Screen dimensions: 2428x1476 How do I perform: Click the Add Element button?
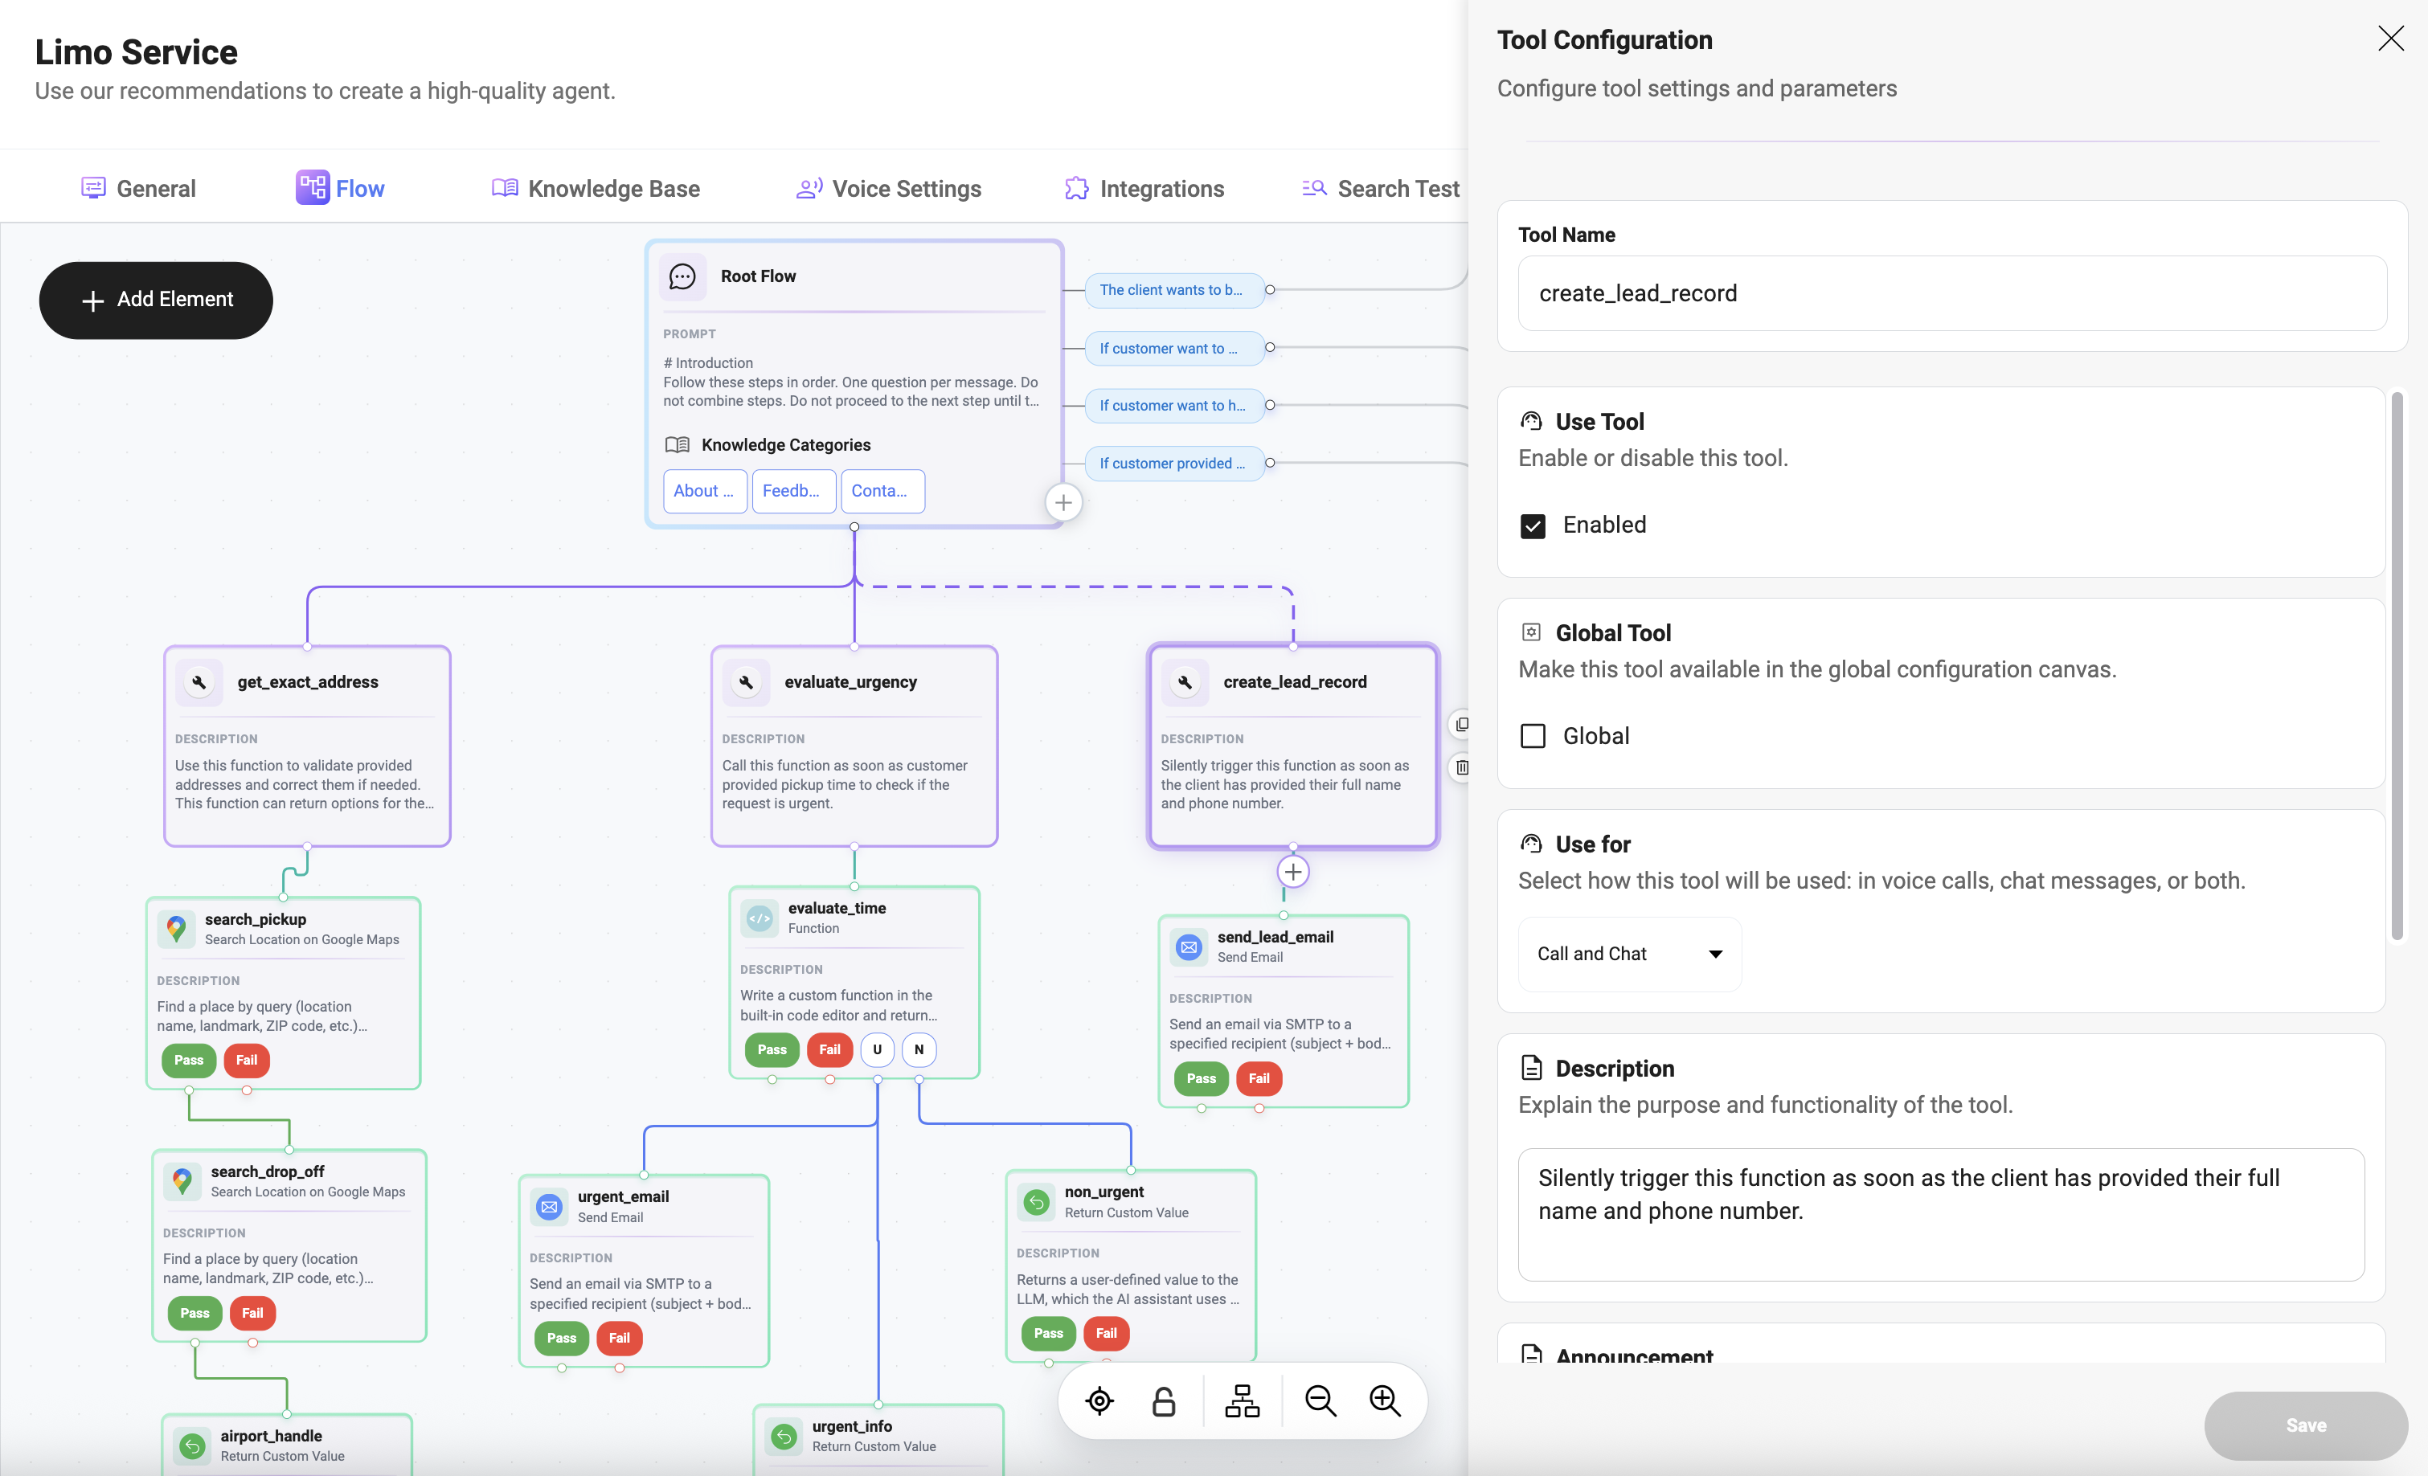(x=156, y=300)
